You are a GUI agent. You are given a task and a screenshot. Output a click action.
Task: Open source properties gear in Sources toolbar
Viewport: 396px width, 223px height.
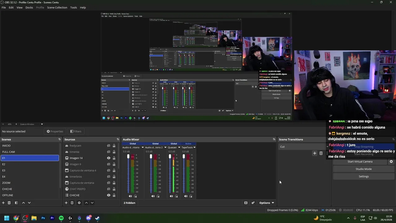79,203
